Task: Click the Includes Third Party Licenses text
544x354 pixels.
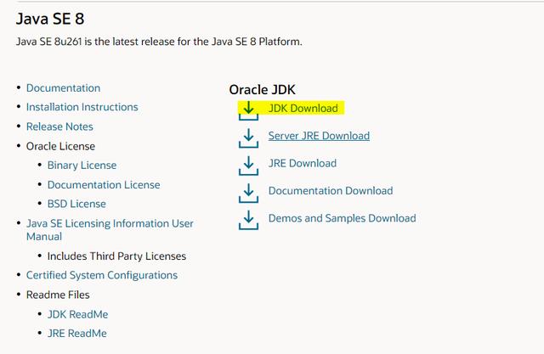Action: coord(116,256)
